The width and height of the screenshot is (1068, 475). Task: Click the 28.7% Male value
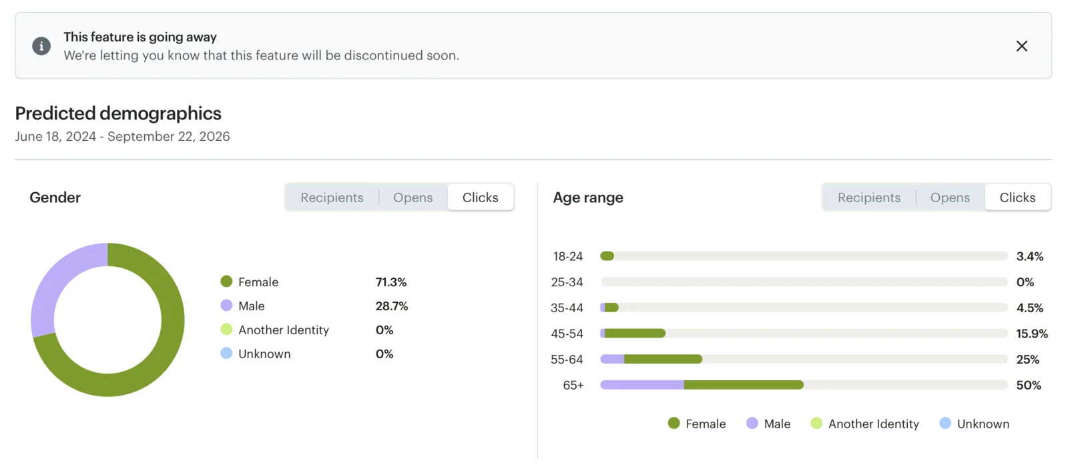click(x=392, y=306)
